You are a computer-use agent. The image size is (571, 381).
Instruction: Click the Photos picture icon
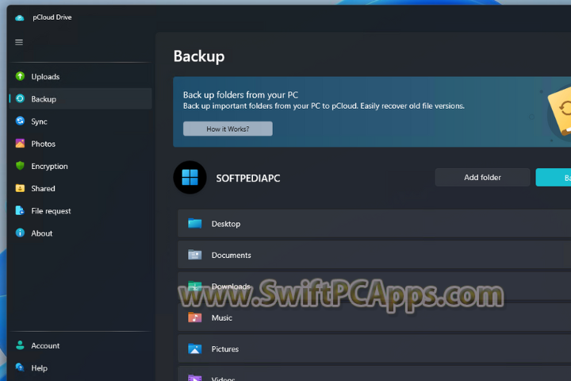tap(20, 144)
